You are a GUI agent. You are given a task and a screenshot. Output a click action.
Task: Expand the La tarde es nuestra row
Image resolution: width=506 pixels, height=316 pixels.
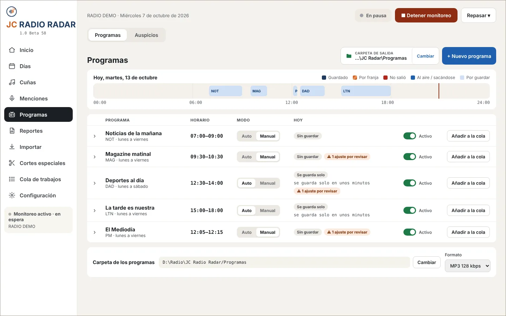click(x=95, y=211)
